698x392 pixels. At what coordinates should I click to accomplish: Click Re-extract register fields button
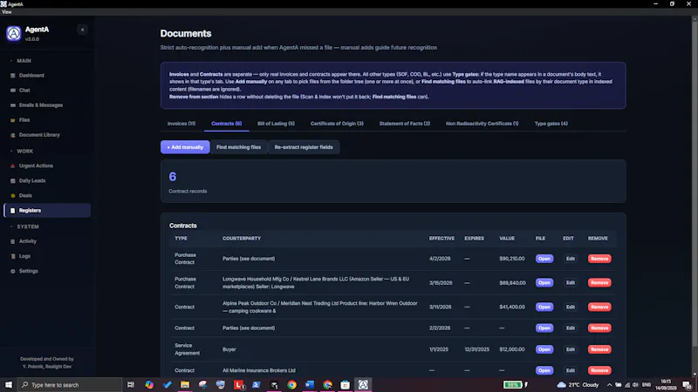pyautogui.click(x=304, y=147)
